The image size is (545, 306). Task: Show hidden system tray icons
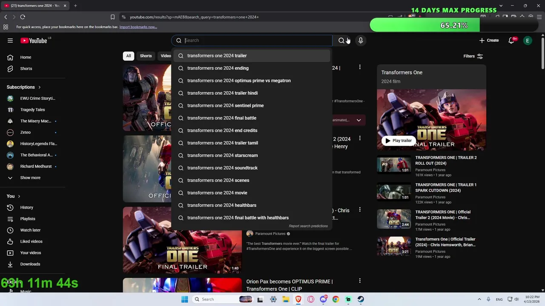coord(479,299)
